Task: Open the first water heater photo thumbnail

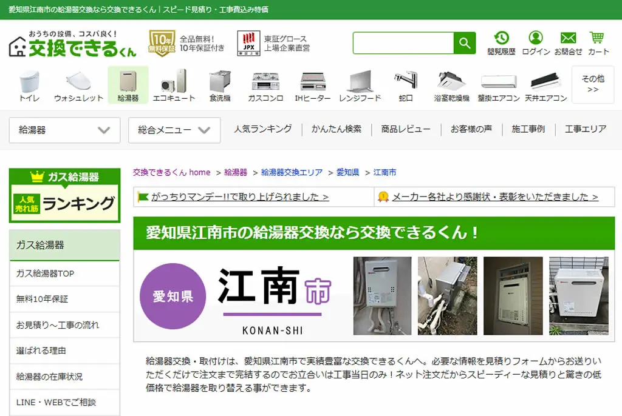Action: click(x=383, y=296)
